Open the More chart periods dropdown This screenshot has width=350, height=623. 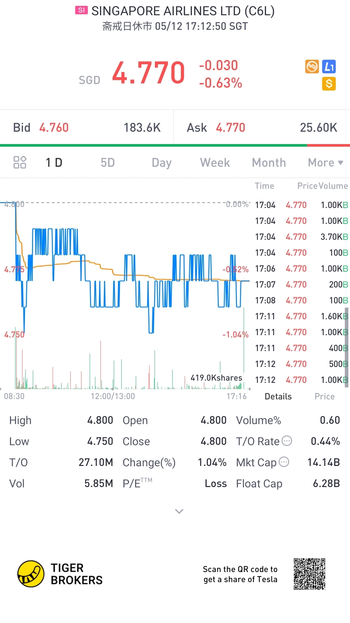pos(325,163)
